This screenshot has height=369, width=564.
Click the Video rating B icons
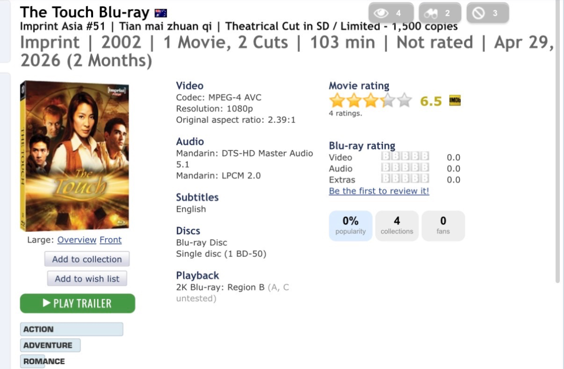[405, 157]
